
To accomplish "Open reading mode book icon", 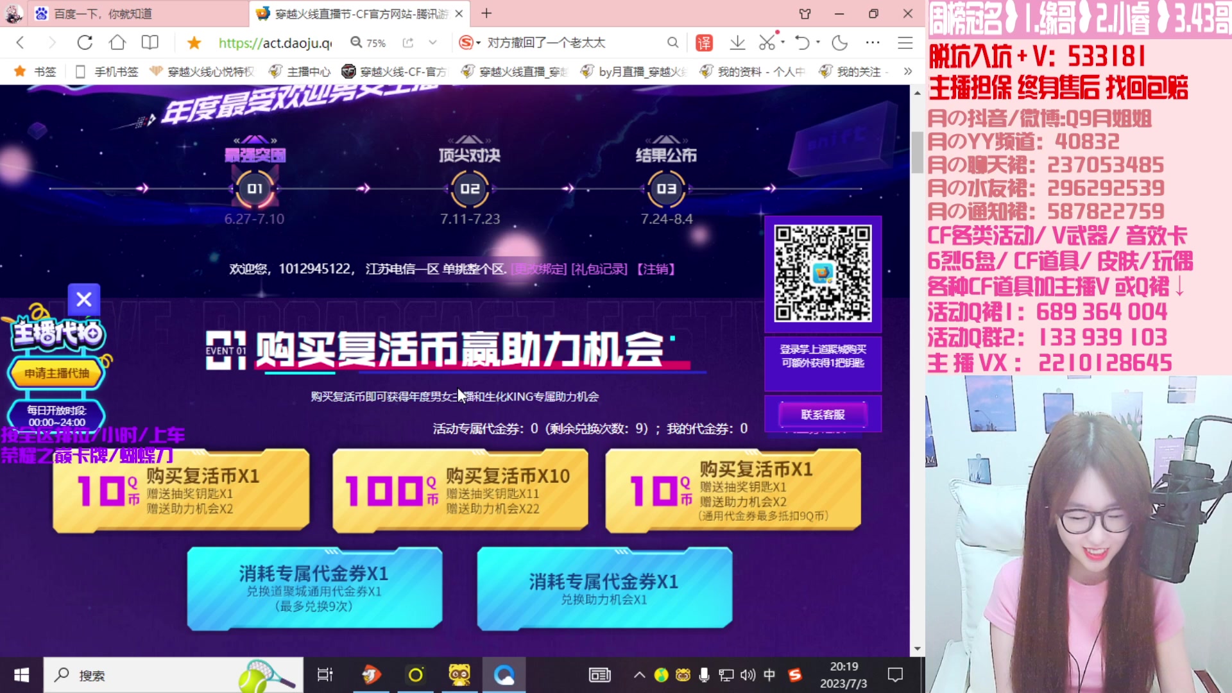I will pos(150,43).
